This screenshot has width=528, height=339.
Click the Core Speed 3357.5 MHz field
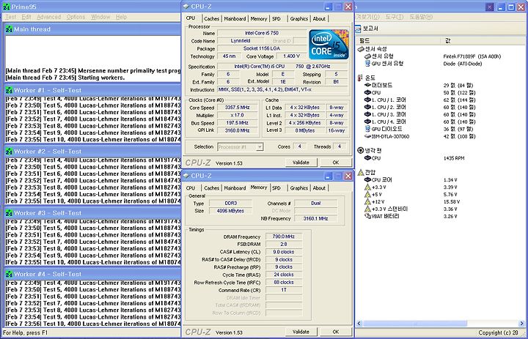[x=238, y=108]
